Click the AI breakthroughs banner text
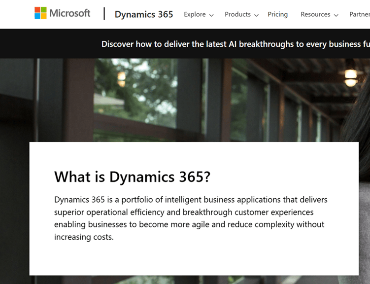370x284 pixels. (235, 44)
